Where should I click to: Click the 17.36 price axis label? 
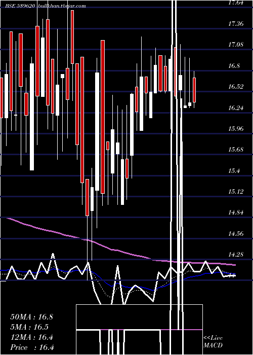[x=236, y=23]
